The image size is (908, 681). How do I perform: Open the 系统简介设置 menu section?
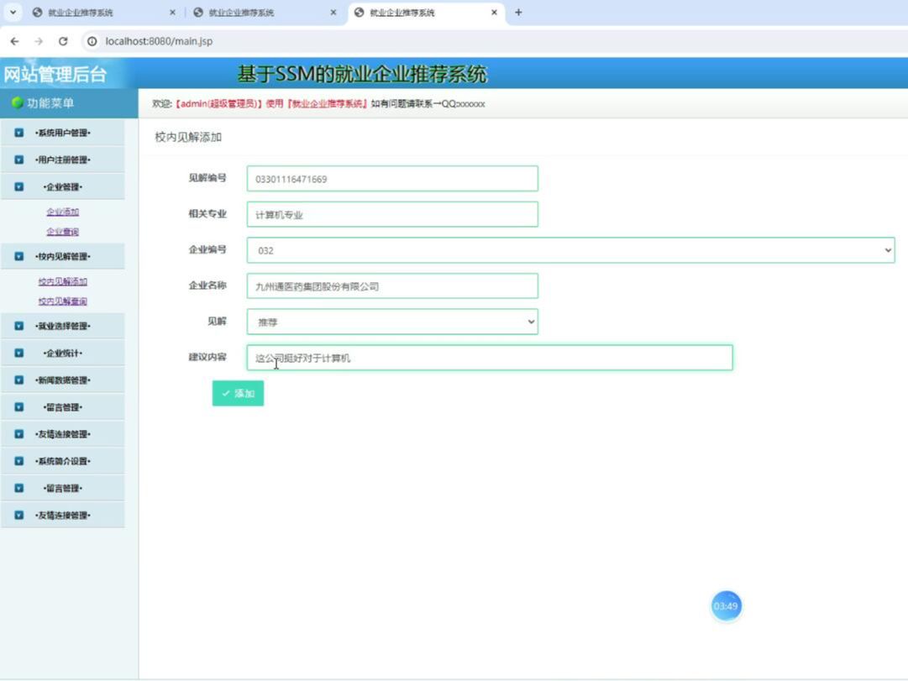click(x=62, y=461)
